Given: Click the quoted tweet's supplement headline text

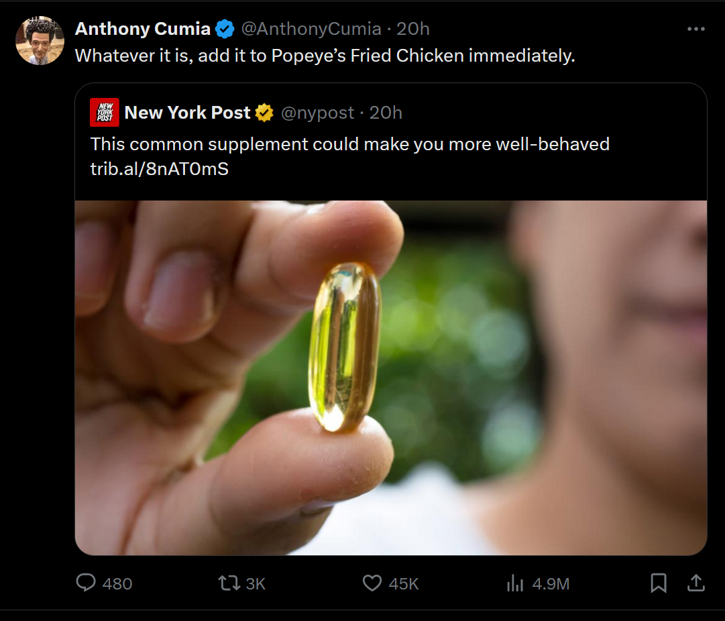Looking at the screenshot, I should [x=349, y=144].
